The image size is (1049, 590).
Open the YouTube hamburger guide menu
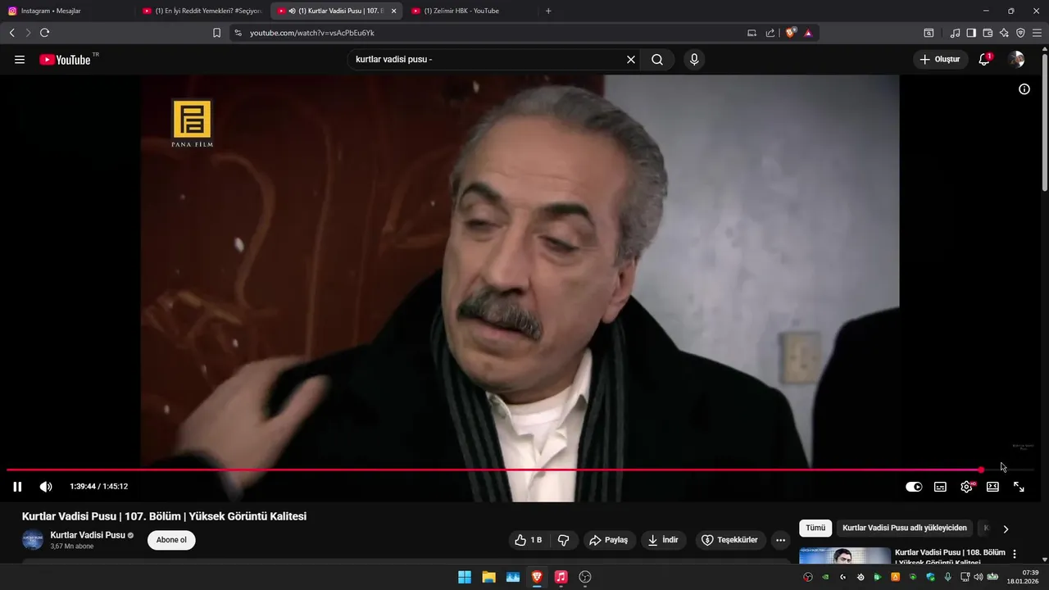[x=20, y=60]
